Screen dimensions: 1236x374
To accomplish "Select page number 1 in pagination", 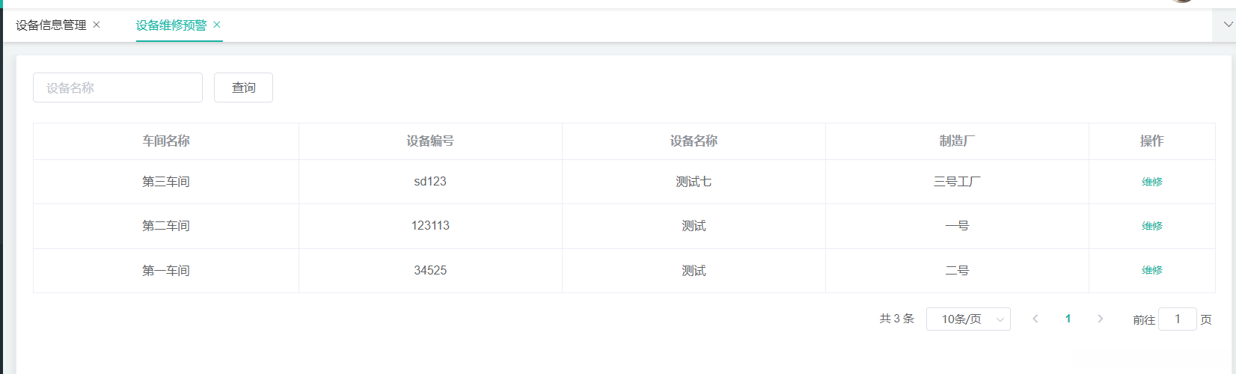I will 1068,319.
